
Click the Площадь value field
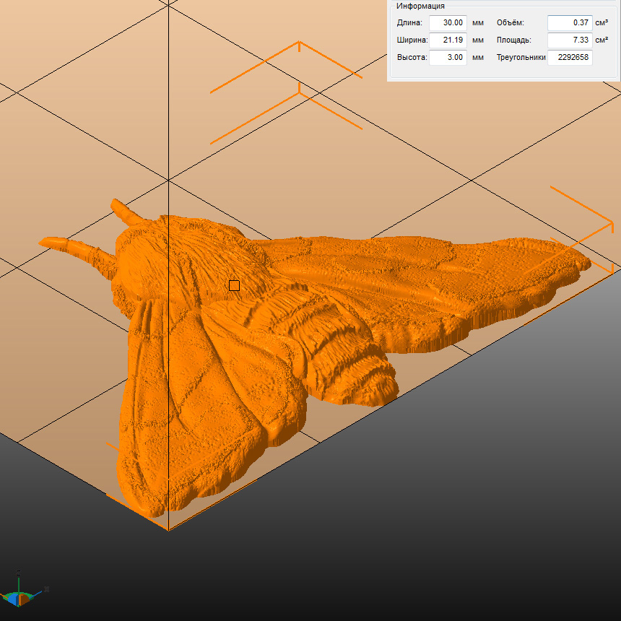pyautogui.click(x=569, y=40)
